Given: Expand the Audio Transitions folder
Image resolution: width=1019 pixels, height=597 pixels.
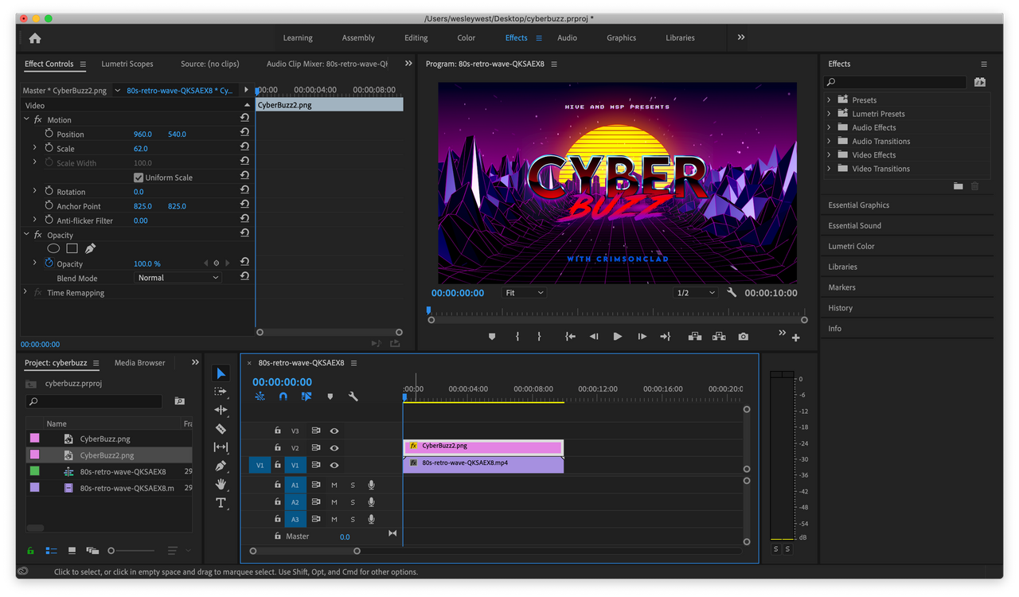Looking at the screenshot, I should tap(829, 141).
